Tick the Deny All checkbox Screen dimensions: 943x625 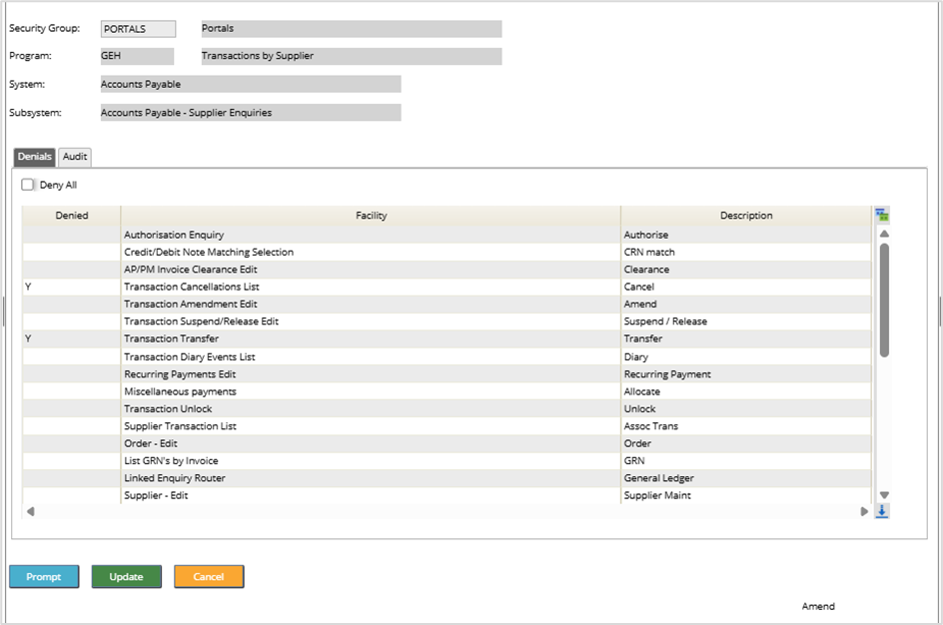pyautogui.click(x=28, y=185)
